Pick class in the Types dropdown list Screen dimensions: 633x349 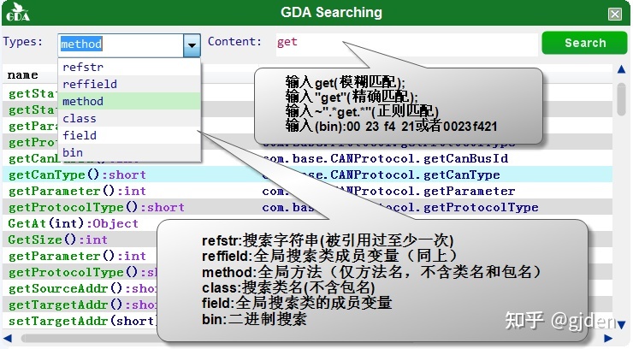point(80,118)
